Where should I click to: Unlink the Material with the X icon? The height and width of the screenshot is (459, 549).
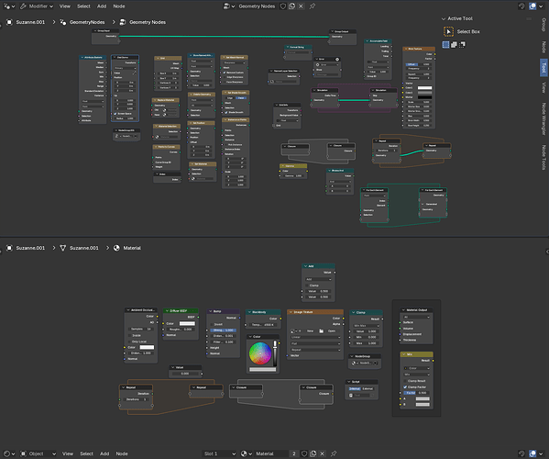coord(322,453)
